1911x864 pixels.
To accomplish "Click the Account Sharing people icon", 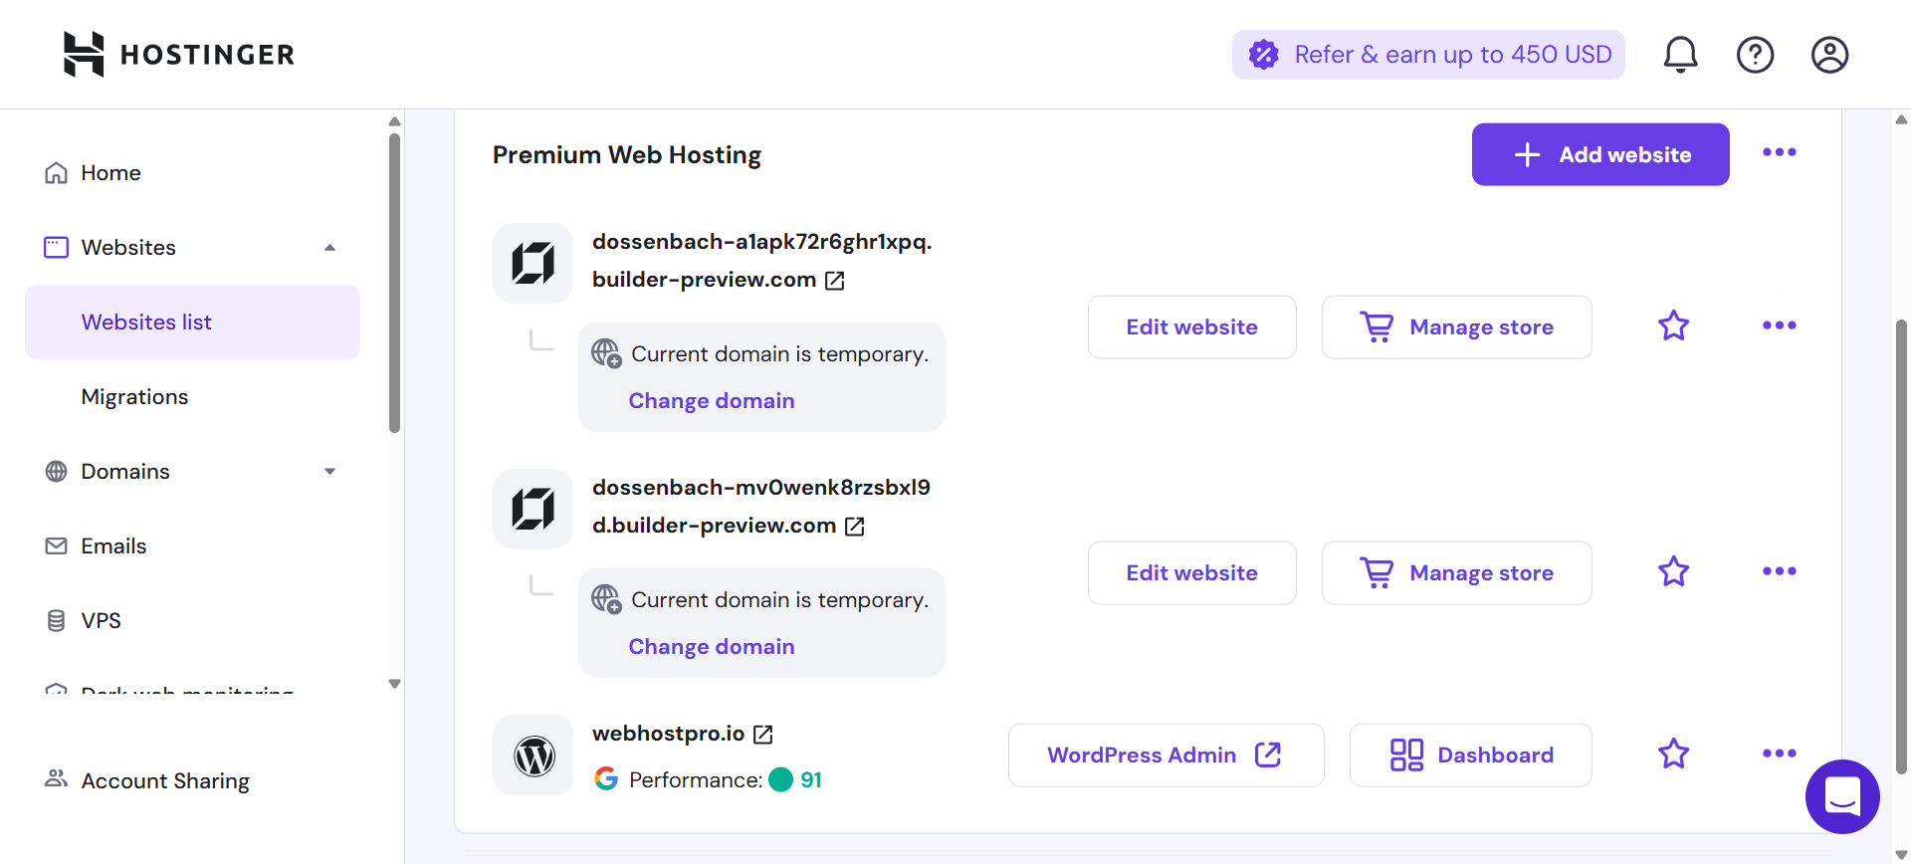I will point(57,778).
